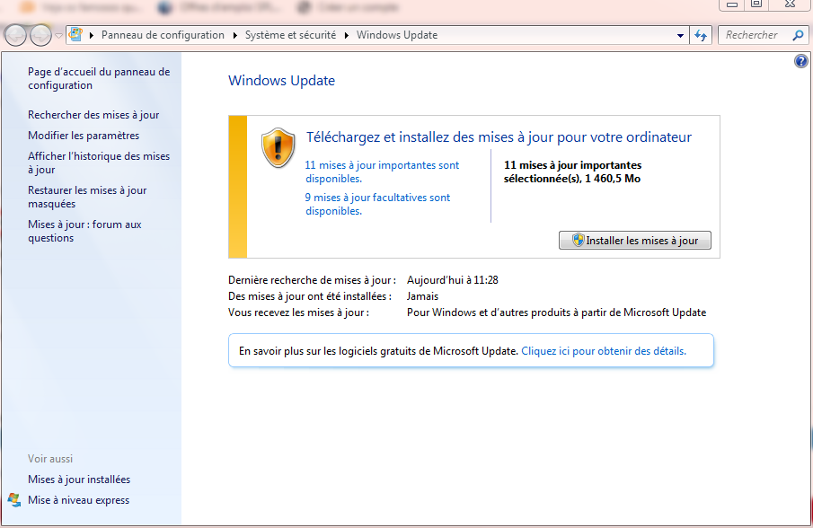Close the Windows Update window

[x=790, y=4]
